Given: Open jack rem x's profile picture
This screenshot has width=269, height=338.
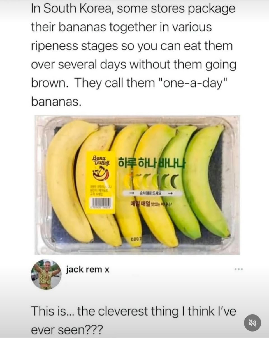Looking at the screenshot, I should 46,275.
